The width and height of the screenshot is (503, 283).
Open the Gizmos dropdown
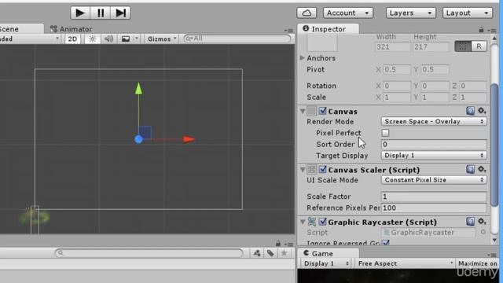(162, 39)
